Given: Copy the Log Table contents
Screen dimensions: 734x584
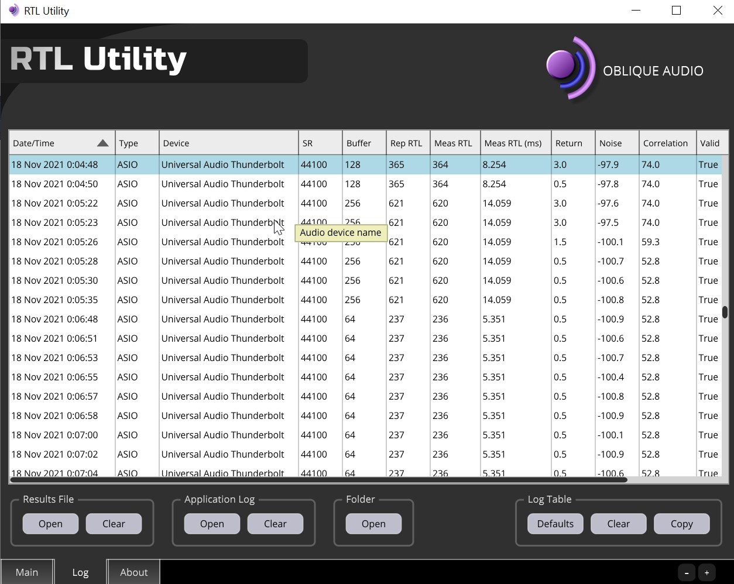Looking at the screenshot, I should [682, 524].
